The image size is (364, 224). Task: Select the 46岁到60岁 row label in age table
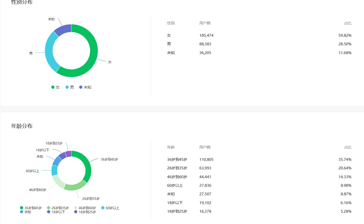(177, 177)
